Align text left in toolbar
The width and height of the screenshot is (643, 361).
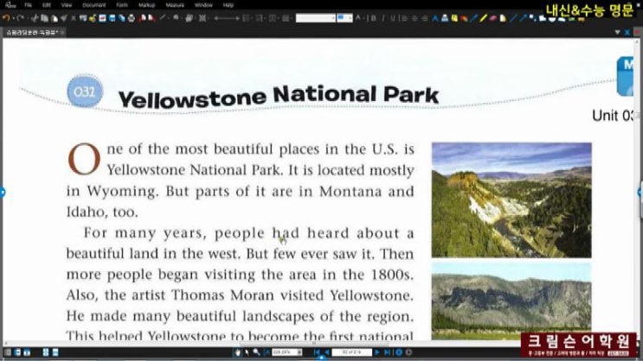point(404,18)
